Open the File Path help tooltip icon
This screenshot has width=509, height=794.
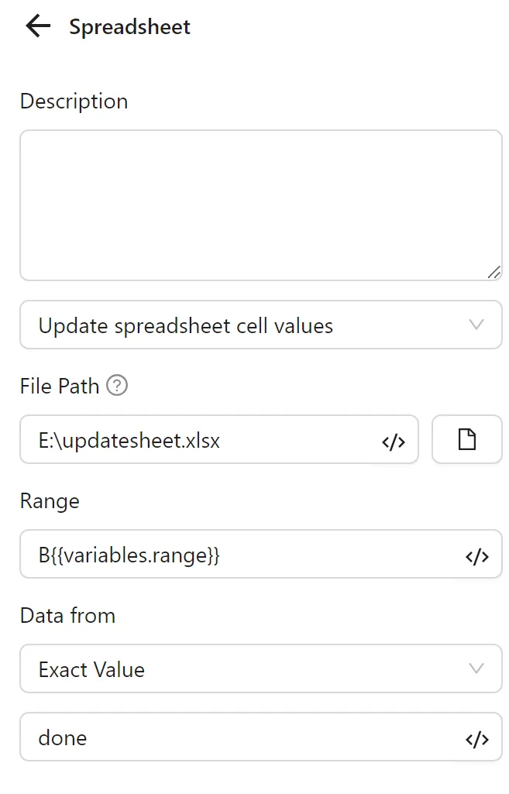116,385
